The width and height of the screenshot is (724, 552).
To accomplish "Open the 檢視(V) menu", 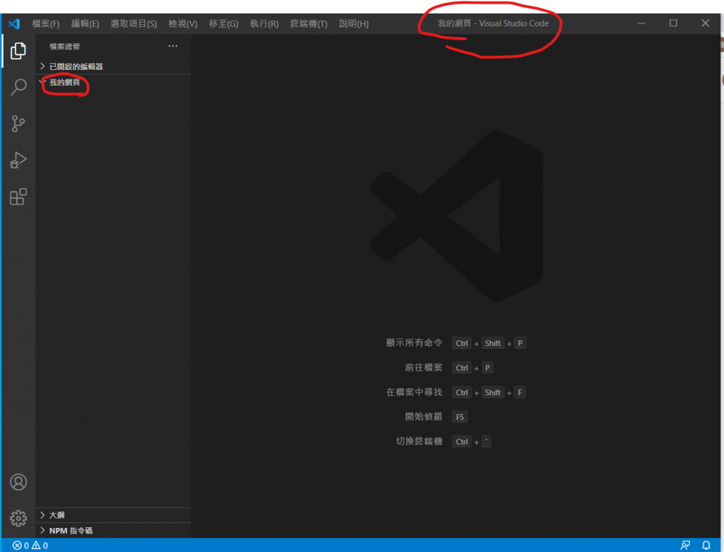I will pyautogui.click(x=183, y=23).
